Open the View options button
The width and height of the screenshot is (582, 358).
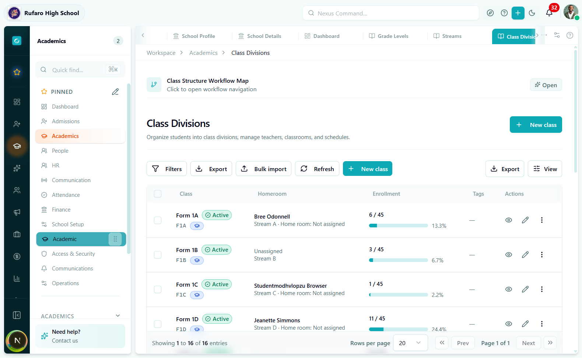coord(545,169)
